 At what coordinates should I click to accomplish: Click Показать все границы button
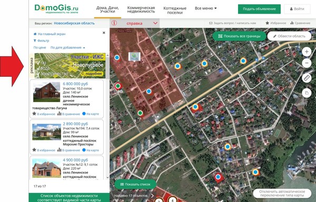coord(239,36)
